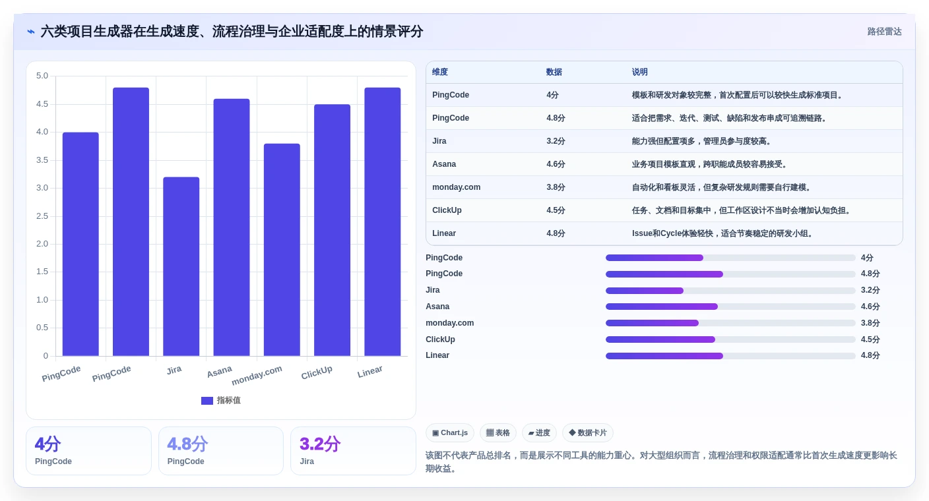The width and height of the screenshot is (929, 501).
Task: Click the 5.0 y-axis tick label
Action: point(42,76)
